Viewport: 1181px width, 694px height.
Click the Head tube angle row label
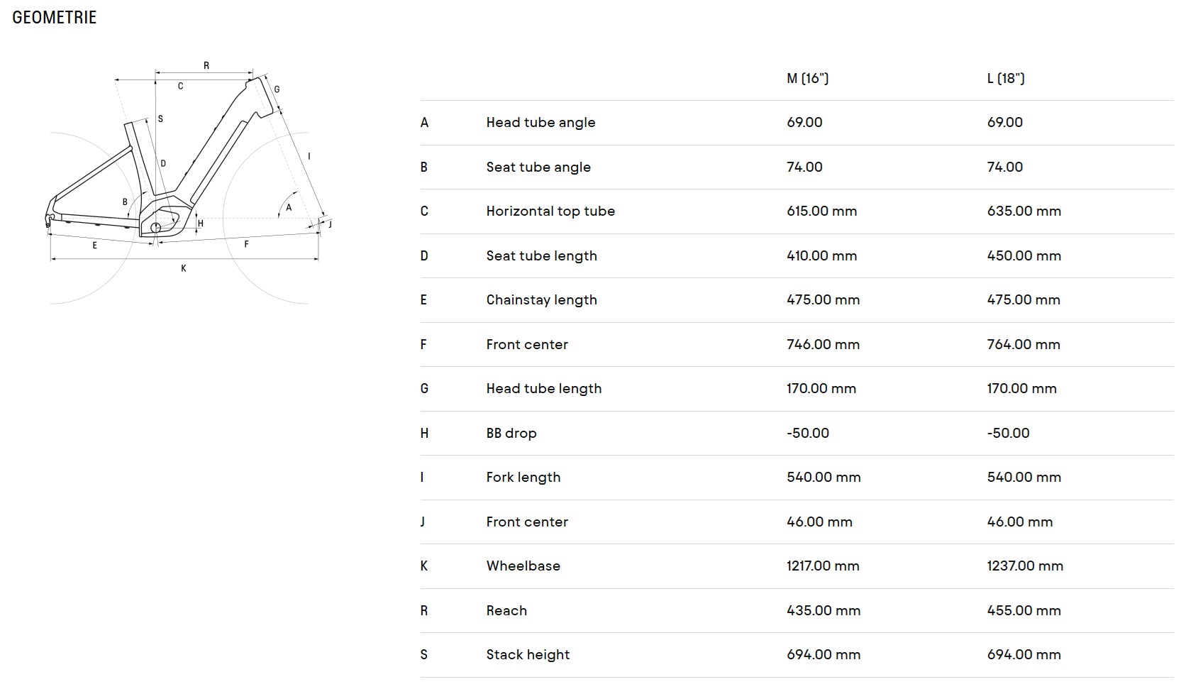click(540, 123)
